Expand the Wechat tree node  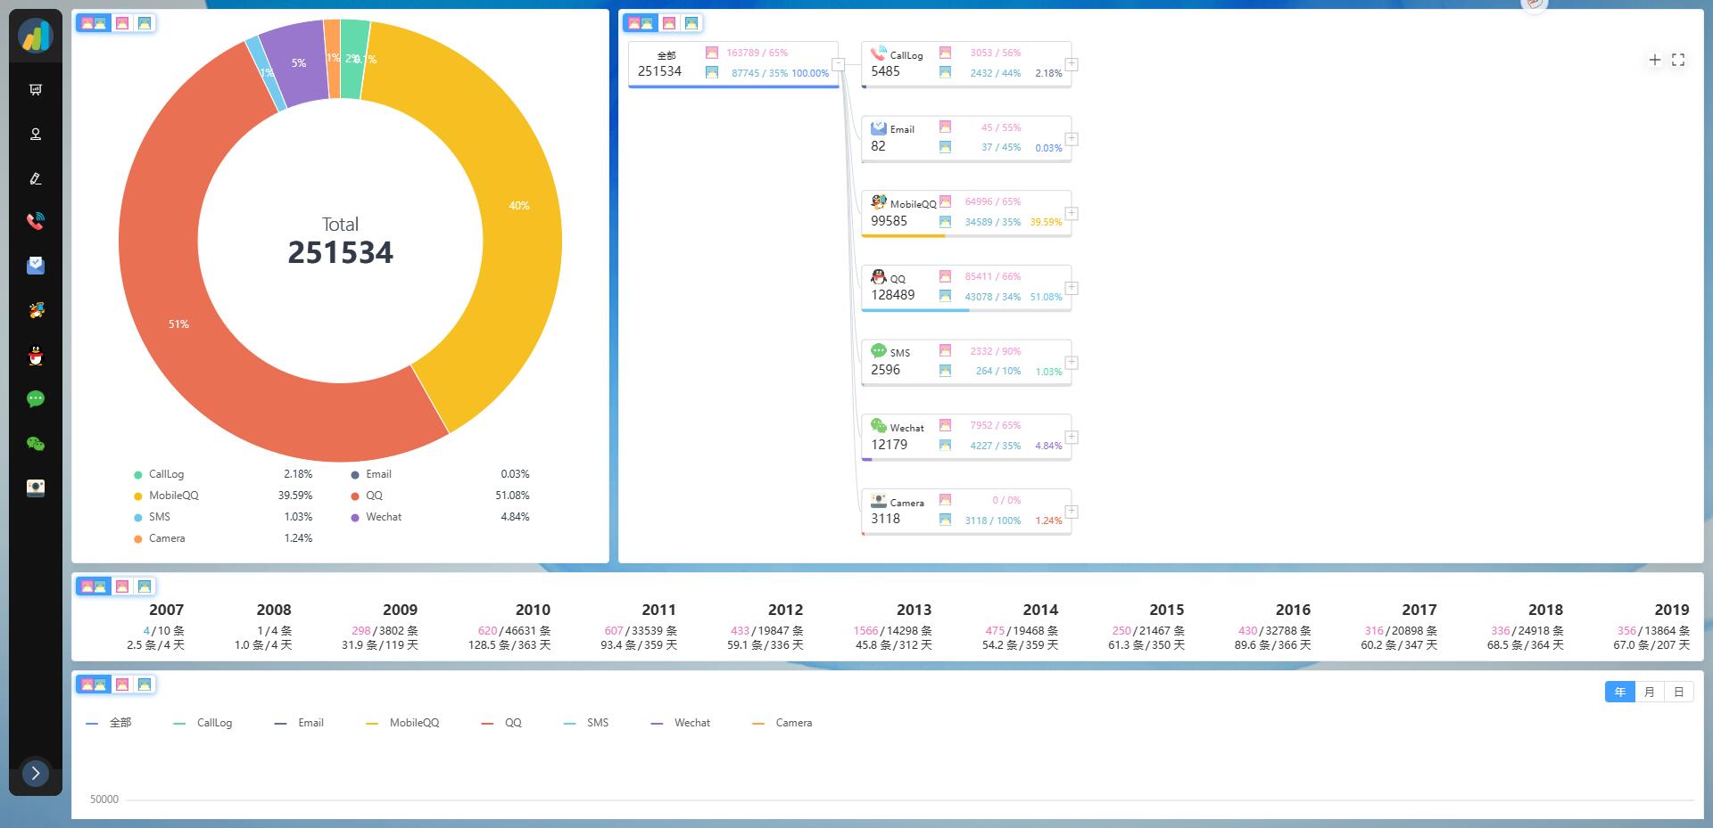[1072, 438]
